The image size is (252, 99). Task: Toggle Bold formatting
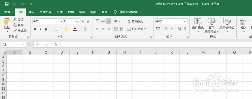pyautogui.click(x=35, y=29)
